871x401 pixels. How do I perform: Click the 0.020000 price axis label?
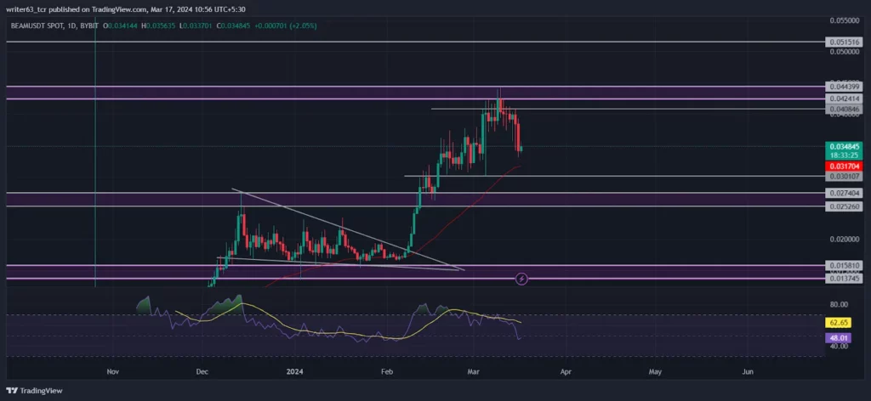tap(845, 240)
